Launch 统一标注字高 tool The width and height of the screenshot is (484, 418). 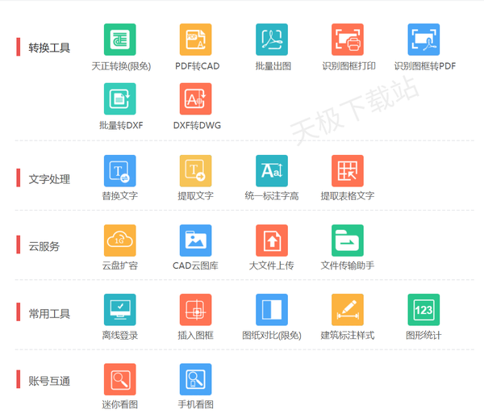click(x=271, y=170)
